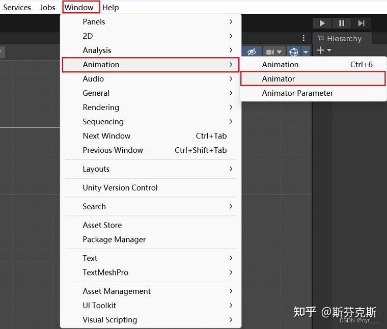Expand the Audio submenu

pos(151,79)
